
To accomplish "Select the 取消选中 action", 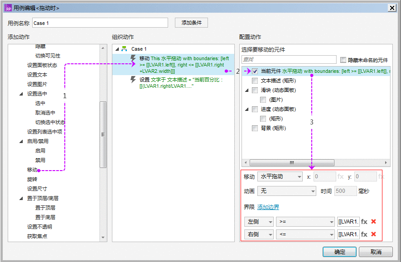I will pos(45,113).
